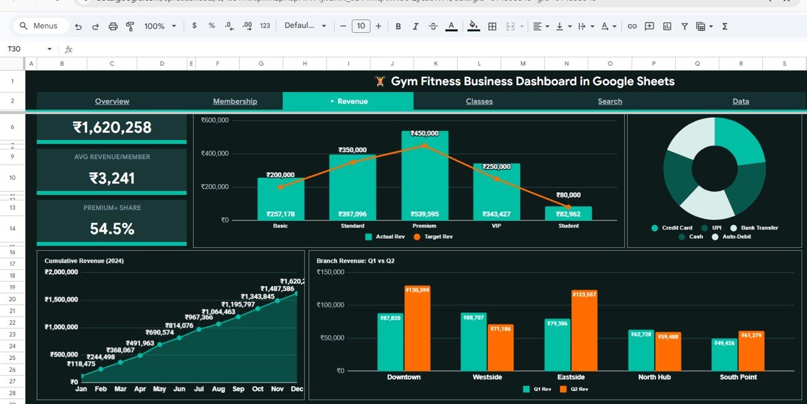Open the zoom level dropdown
Screen dimensions: 807x404
154,26
